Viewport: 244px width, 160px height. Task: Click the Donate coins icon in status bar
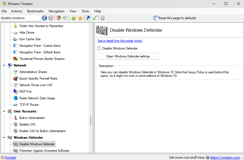tap(2, 158)
